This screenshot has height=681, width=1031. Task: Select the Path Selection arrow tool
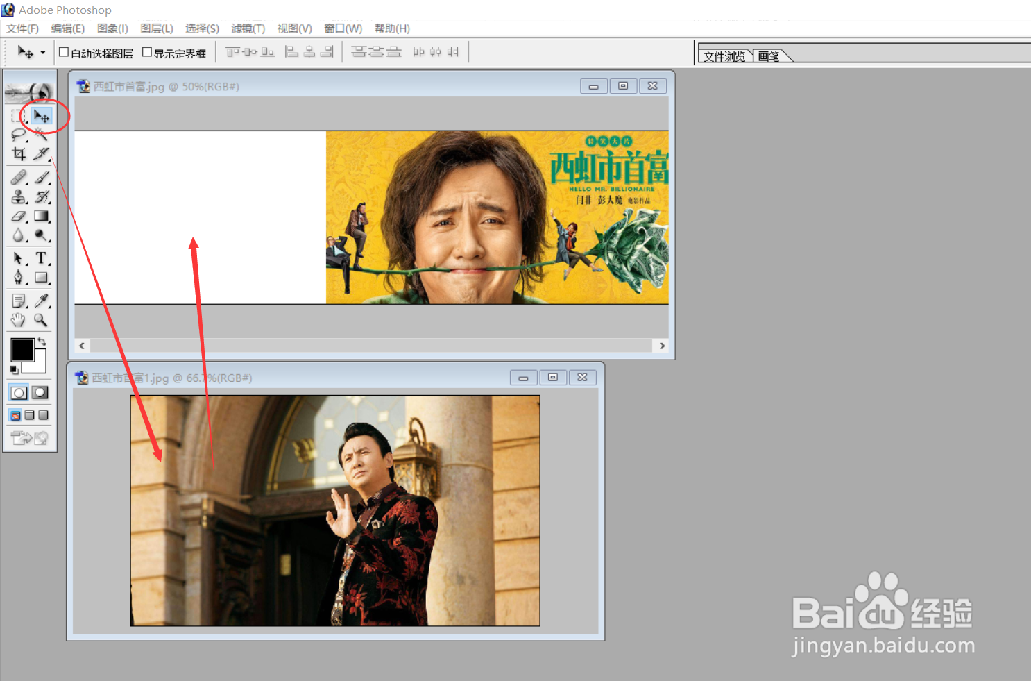pyautogui.click(x=19, y=259)
